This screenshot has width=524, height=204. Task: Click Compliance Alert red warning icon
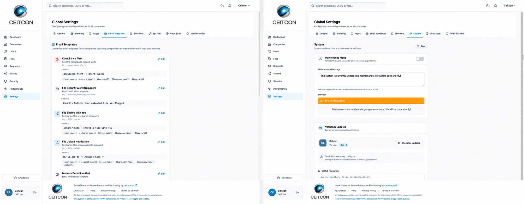click(x=57, y=60)
